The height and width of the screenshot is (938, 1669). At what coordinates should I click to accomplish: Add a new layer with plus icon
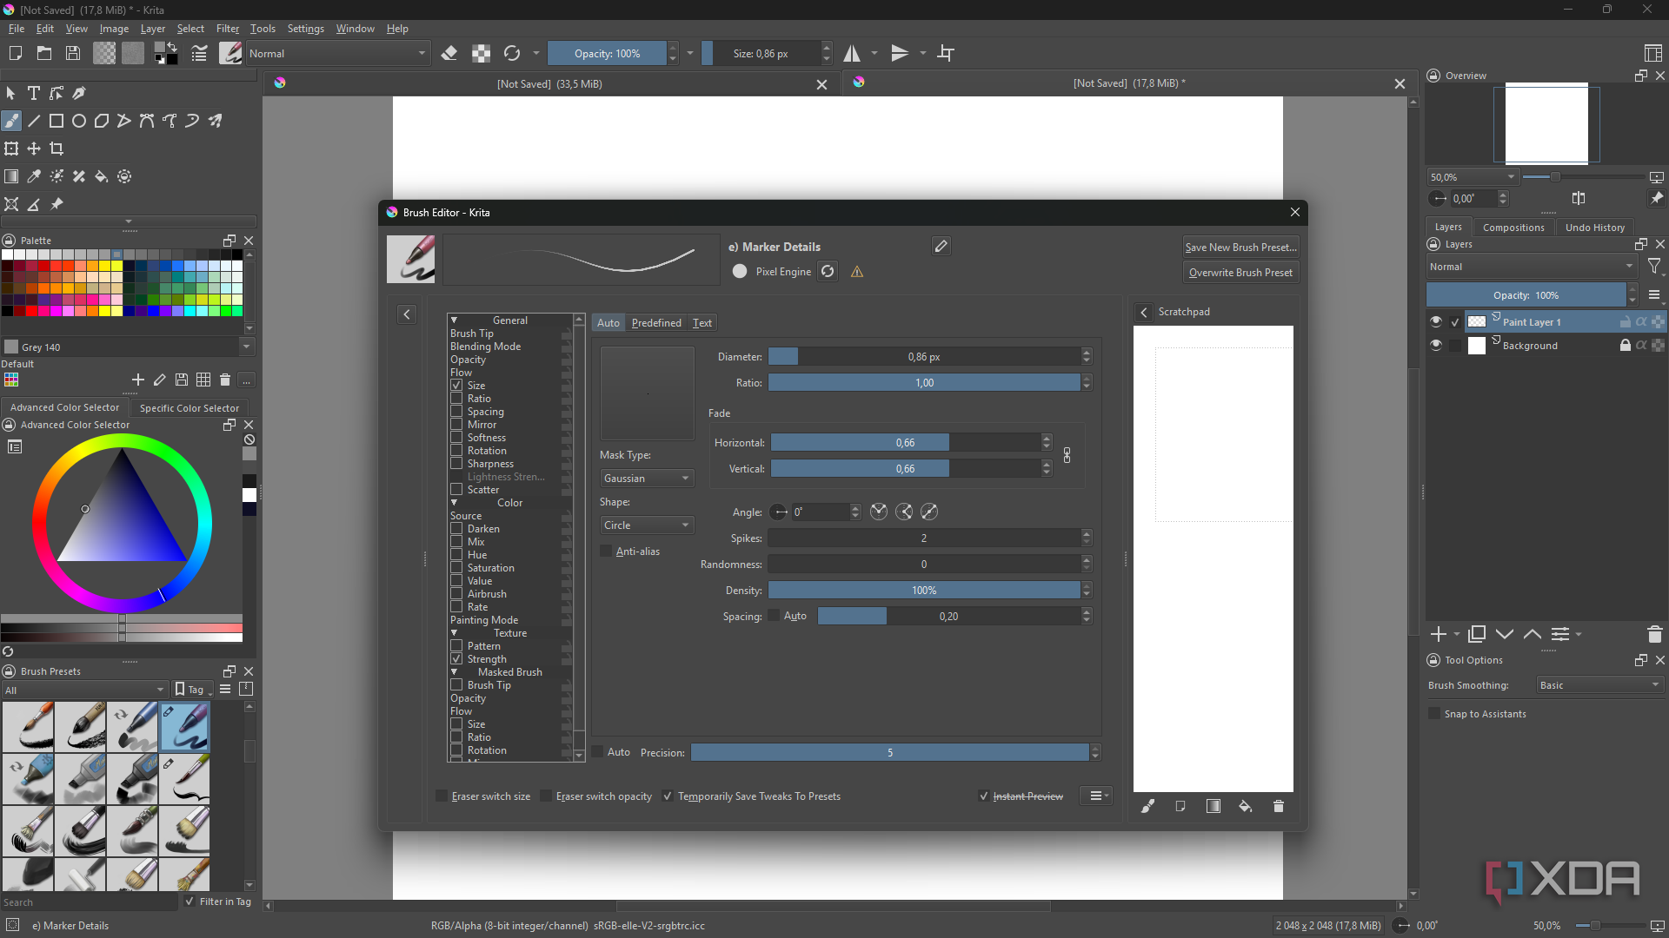1439,634
